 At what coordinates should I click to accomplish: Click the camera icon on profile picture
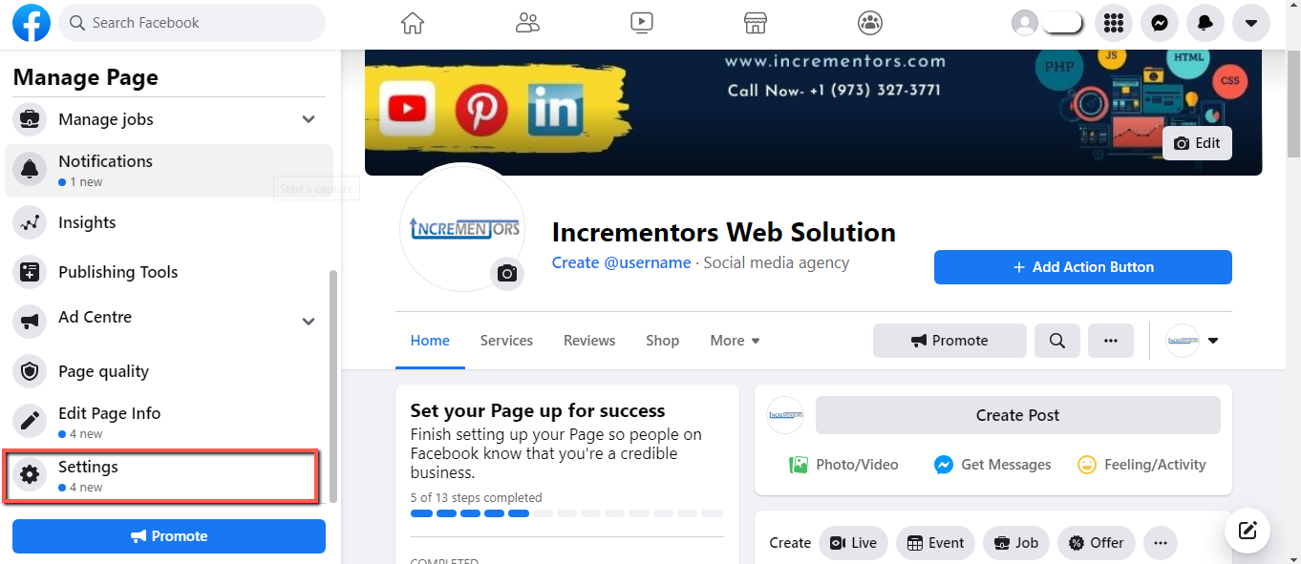tap(507, 274)
